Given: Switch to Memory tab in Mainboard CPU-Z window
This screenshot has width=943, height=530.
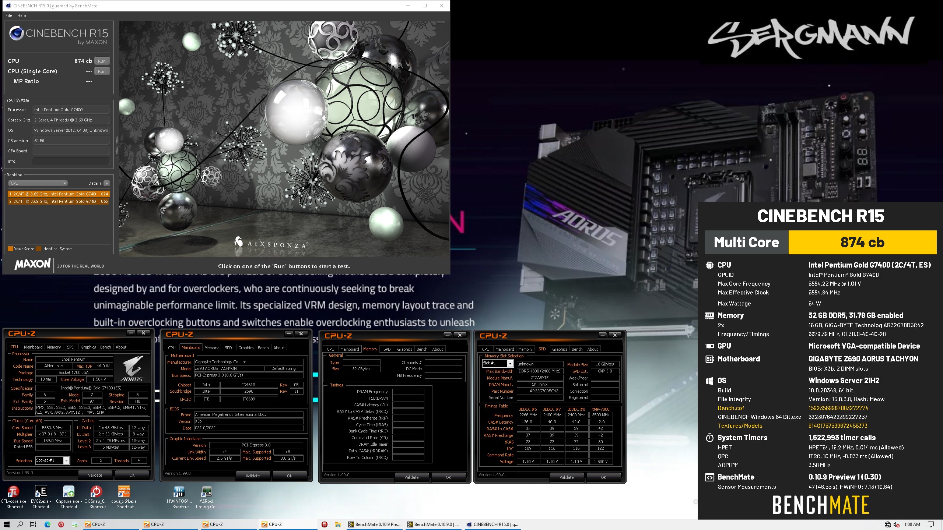Looking at the screenshot, I should click(x=211, y=348).
